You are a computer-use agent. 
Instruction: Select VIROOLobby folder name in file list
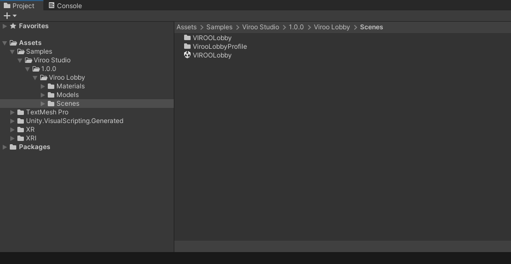click(x=212, y=38)
